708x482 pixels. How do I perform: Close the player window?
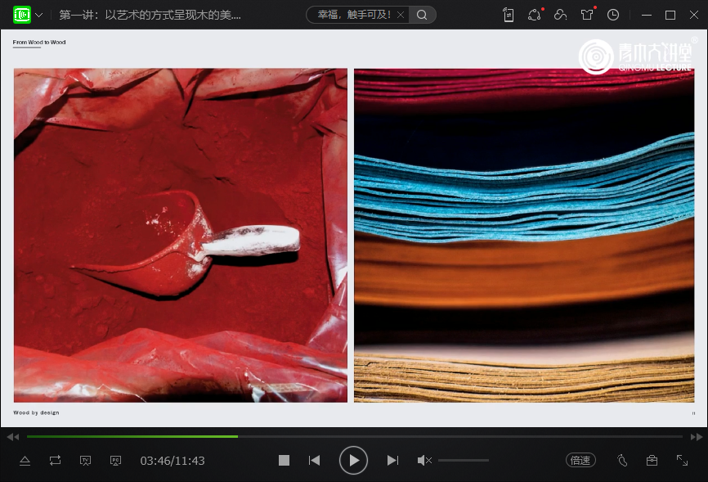[694, 15]
